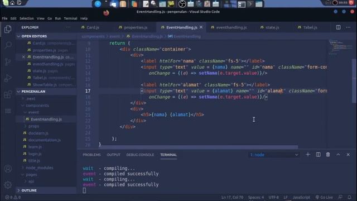The width and height of the screenshot is (357, 201).
Task: Close EventHandling.js in Open Editors list
Action: 23,57
